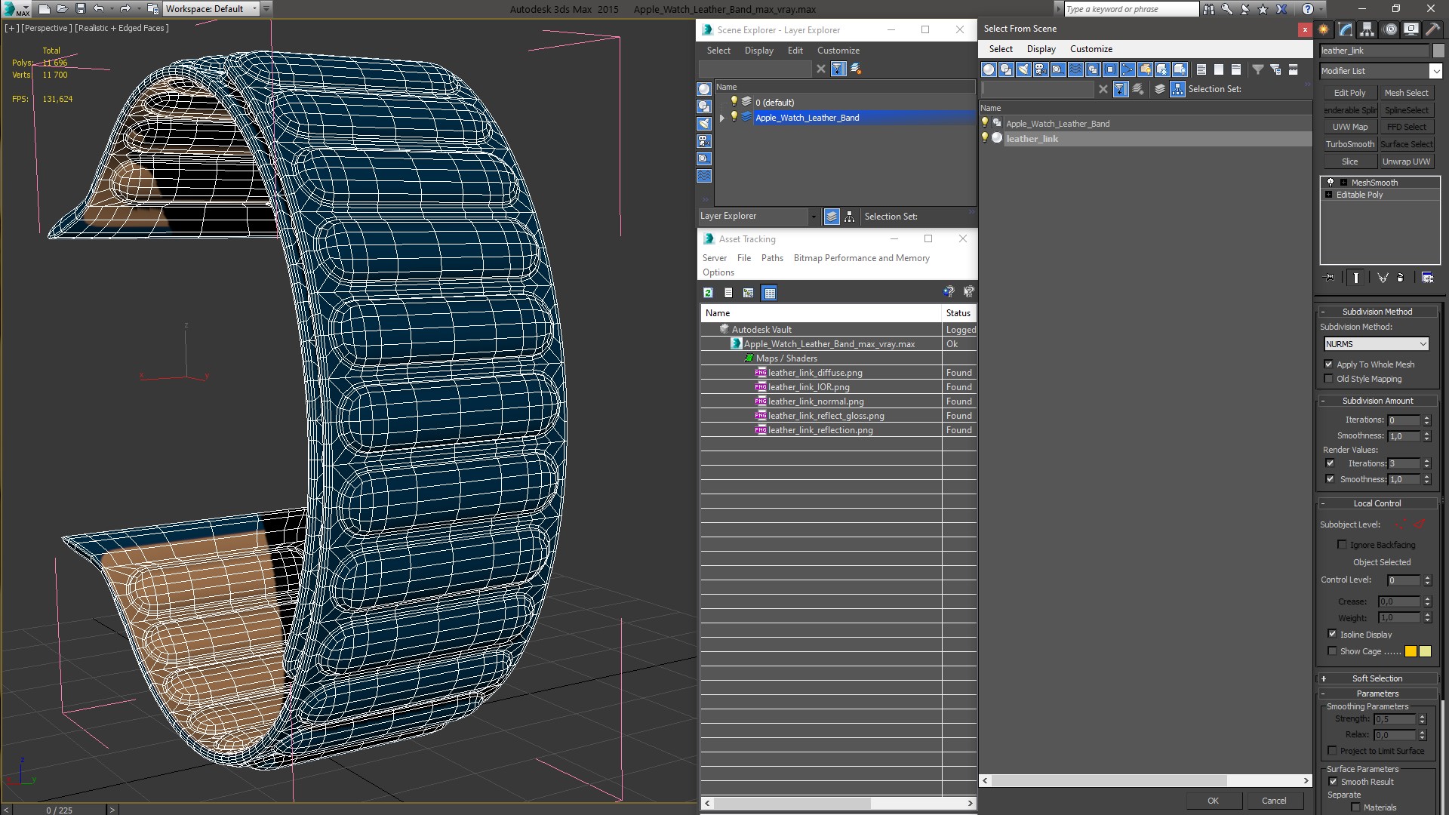This screenshot has width=1449, height=815.
Task: Open Paths menu in Asset Tracking
Action: click(772, 258)
